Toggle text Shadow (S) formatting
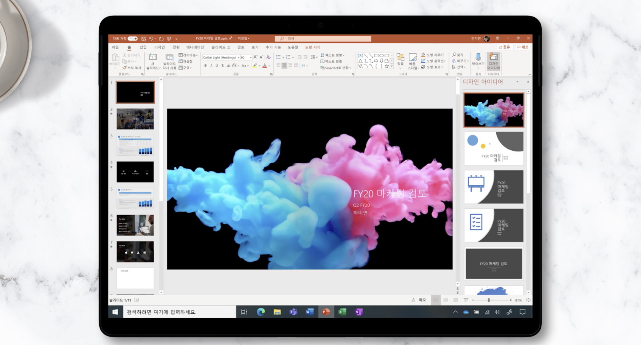The image size is (641, 345). click(222, 66)
